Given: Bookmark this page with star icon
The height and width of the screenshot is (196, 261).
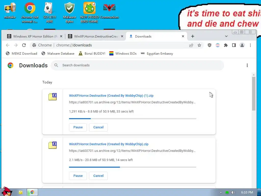Looking at the screenshot, I should pyautogui.click(x=199, y=45).
